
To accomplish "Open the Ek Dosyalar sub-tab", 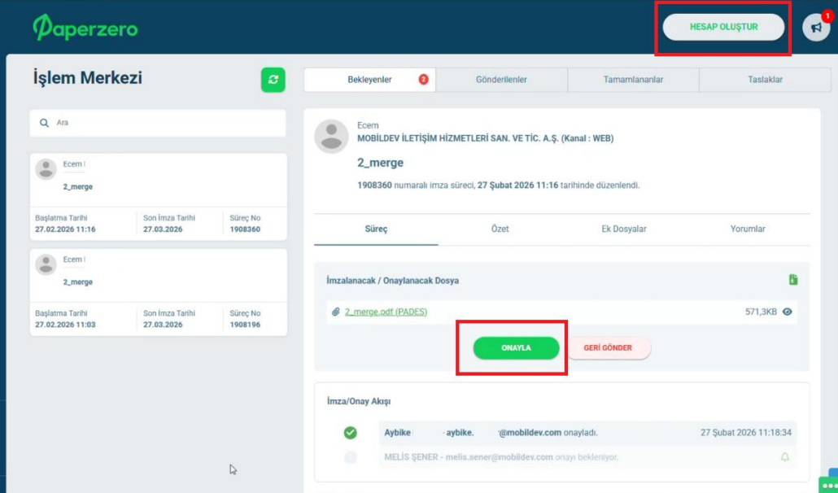I will click(624, 229).
